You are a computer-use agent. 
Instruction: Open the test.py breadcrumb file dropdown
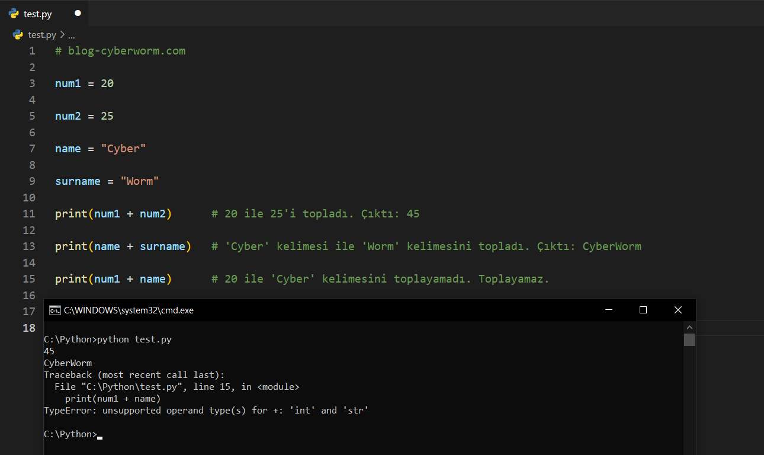[x=42, y=35]
